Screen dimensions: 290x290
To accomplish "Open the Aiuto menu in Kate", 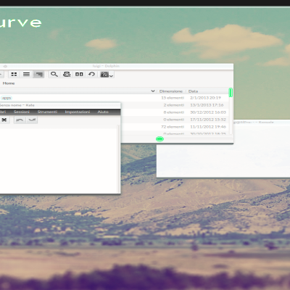I will click(103, 112).
